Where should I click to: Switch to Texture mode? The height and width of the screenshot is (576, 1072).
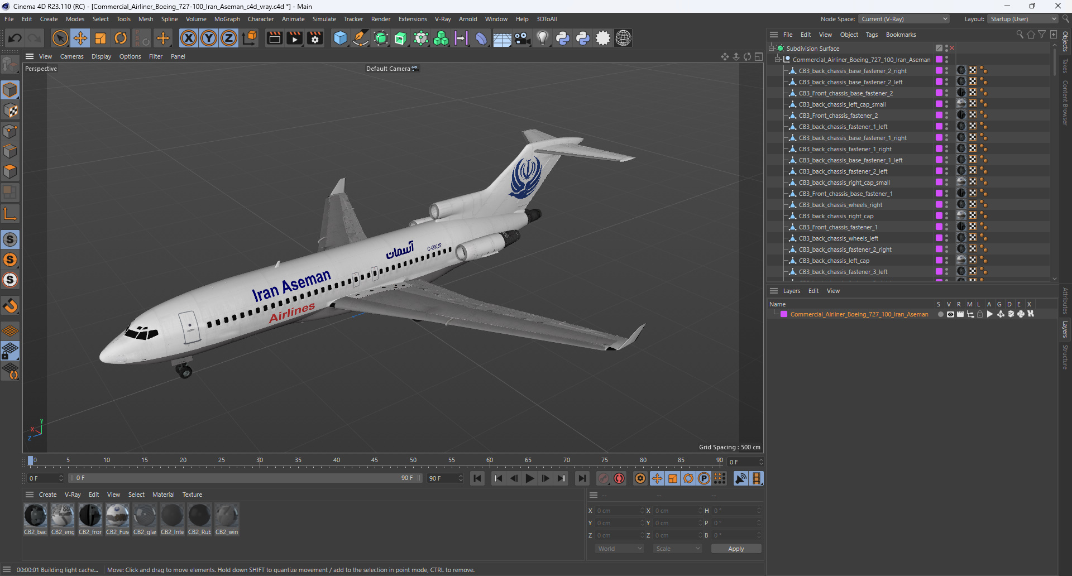click(10, 111)
